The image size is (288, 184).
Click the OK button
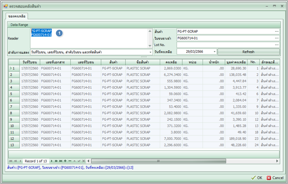(257, 178)
